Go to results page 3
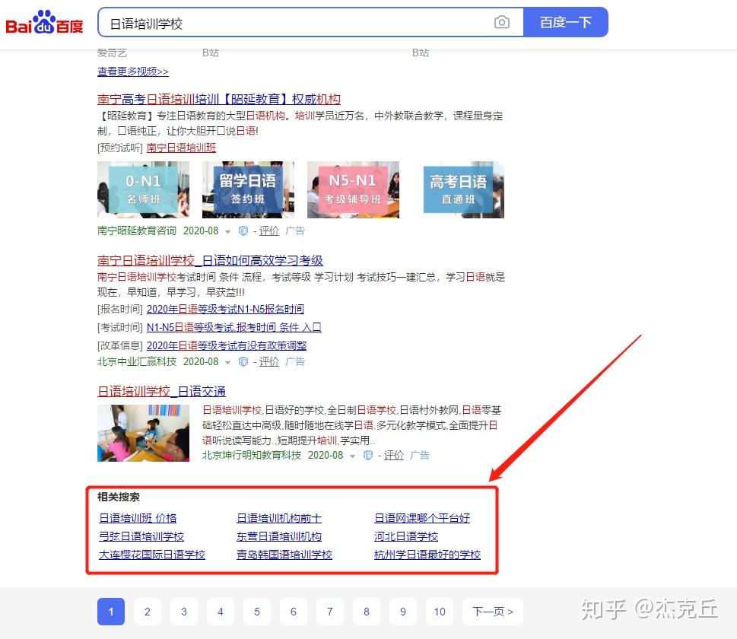This screenshot has height=639, width=737. 184,612
